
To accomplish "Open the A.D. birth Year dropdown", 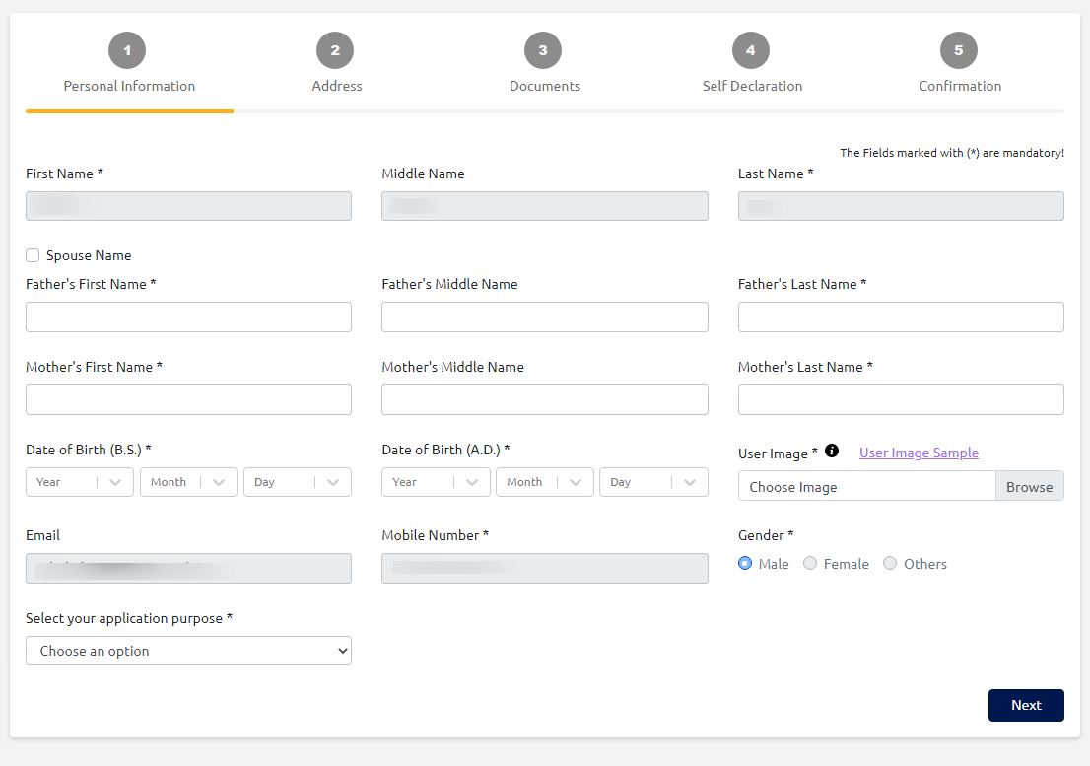I will 436,482.
